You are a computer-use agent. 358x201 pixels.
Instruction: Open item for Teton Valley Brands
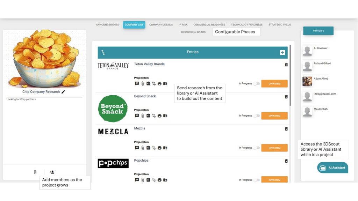274,84
